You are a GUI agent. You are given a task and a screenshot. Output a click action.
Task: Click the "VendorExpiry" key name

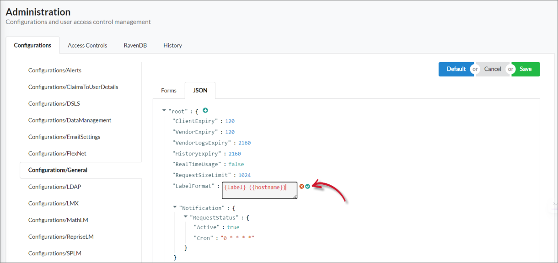[x=195, y=132]
